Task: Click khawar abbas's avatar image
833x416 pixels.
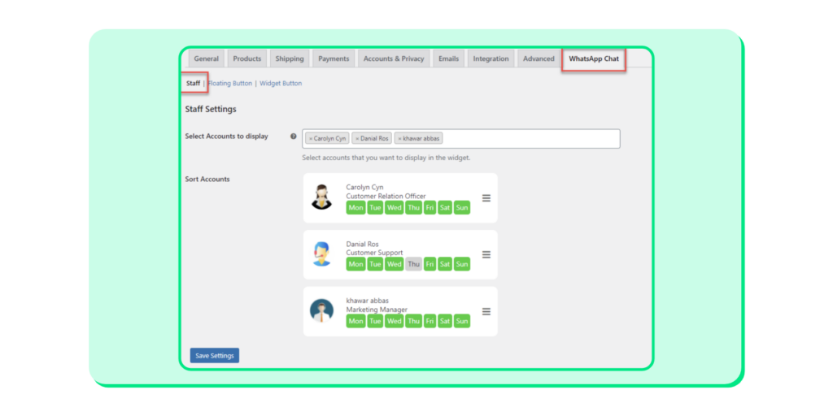Action: point(321,311)
